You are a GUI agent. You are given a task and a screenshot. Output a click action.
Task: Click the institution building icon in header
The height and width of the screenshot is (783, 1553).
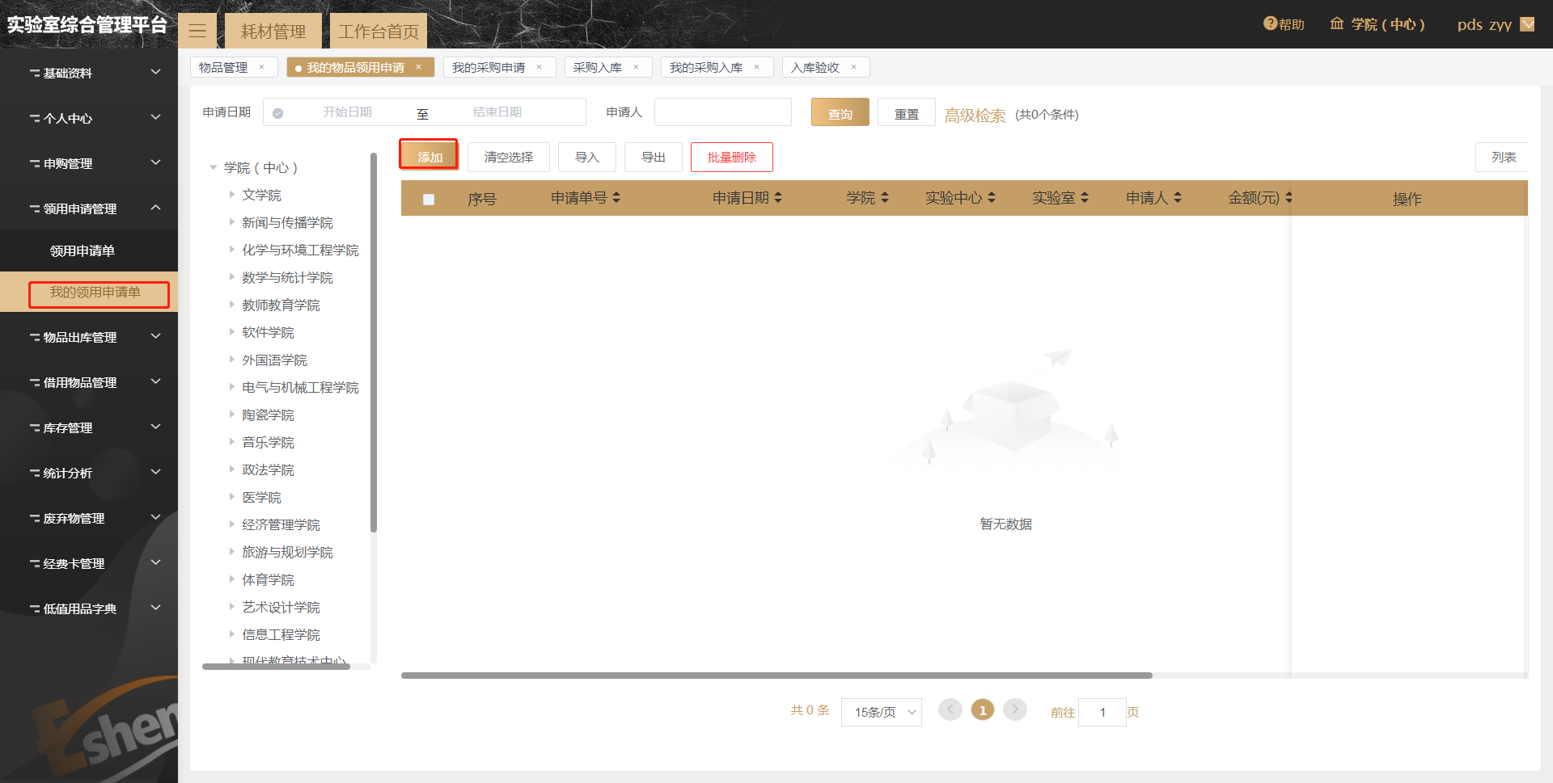pos(1337,24)
